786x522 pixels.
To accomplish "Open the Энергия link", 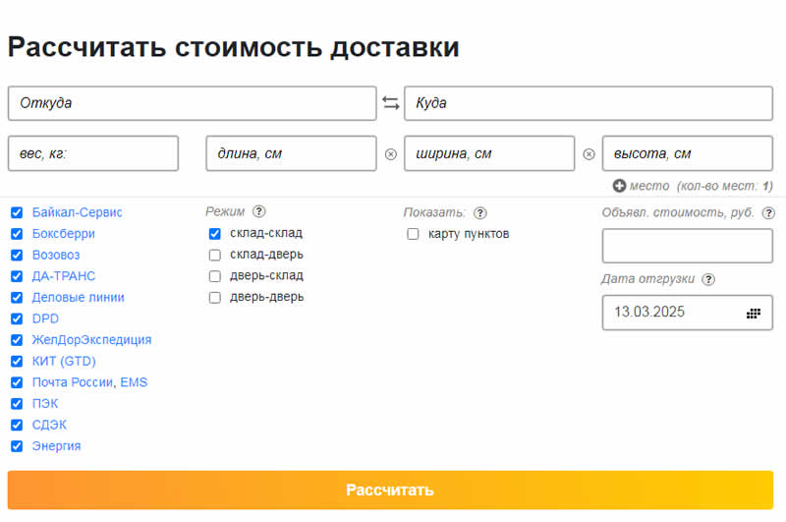I will (57, 446).
